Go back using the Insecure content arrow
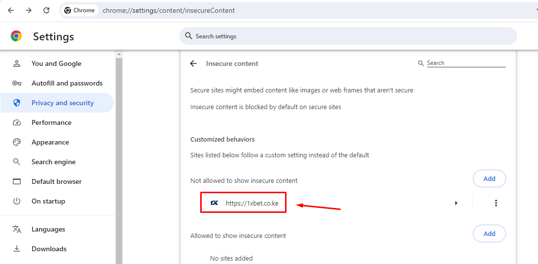Screen dimensions: 538x264 [x=193, y=63]
